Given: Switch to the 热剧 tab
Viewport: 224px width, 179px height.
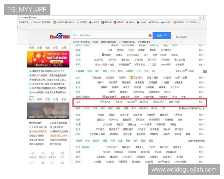Looking at the screenshot, I should point(40,48).
